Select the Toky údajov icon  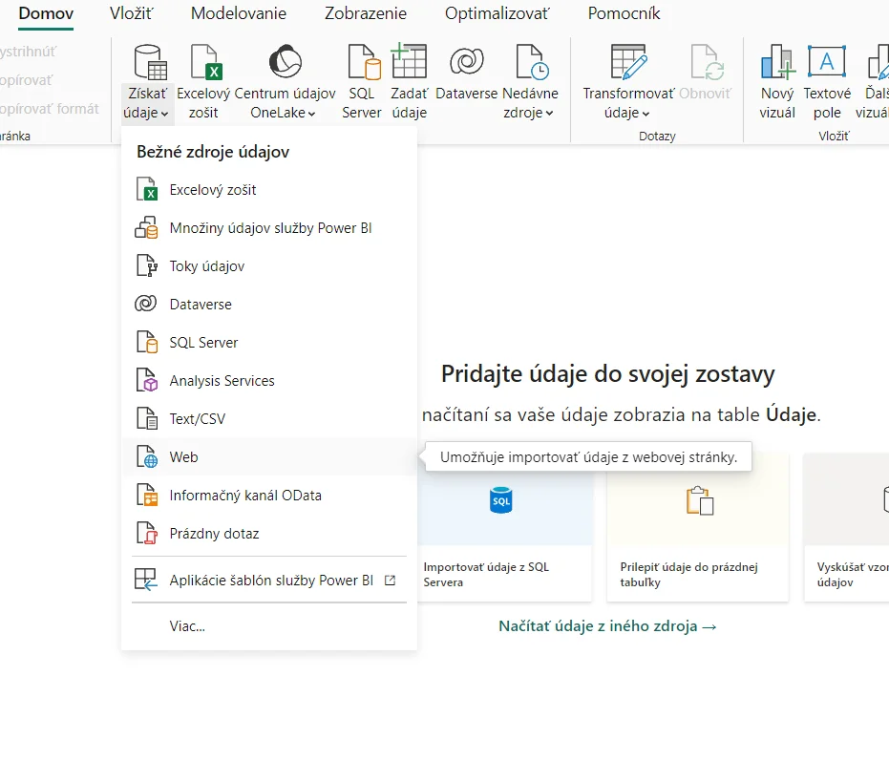(x=147, y=266)
